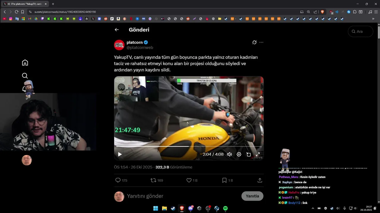The width and height of the screenshot is (380, 213).
Task: Open the YouTube bookmark
Action: click(4, 19)
